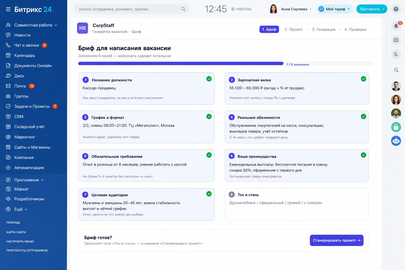Click the green check on Обязательные требования card
Image resolution: width=405 pixels, height=270 pixels.
[x=209, y=155]
